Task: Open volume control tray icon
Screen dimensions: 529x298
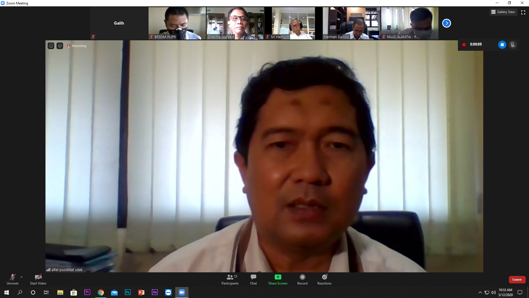Action: click(x=493, y=292)
